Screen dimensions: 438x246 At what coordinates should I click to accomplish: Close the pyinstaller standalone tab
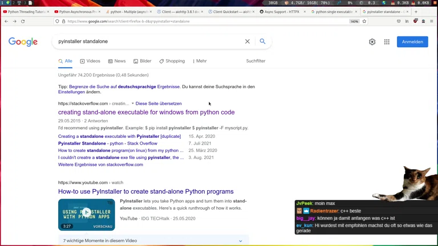coord(407,12)
